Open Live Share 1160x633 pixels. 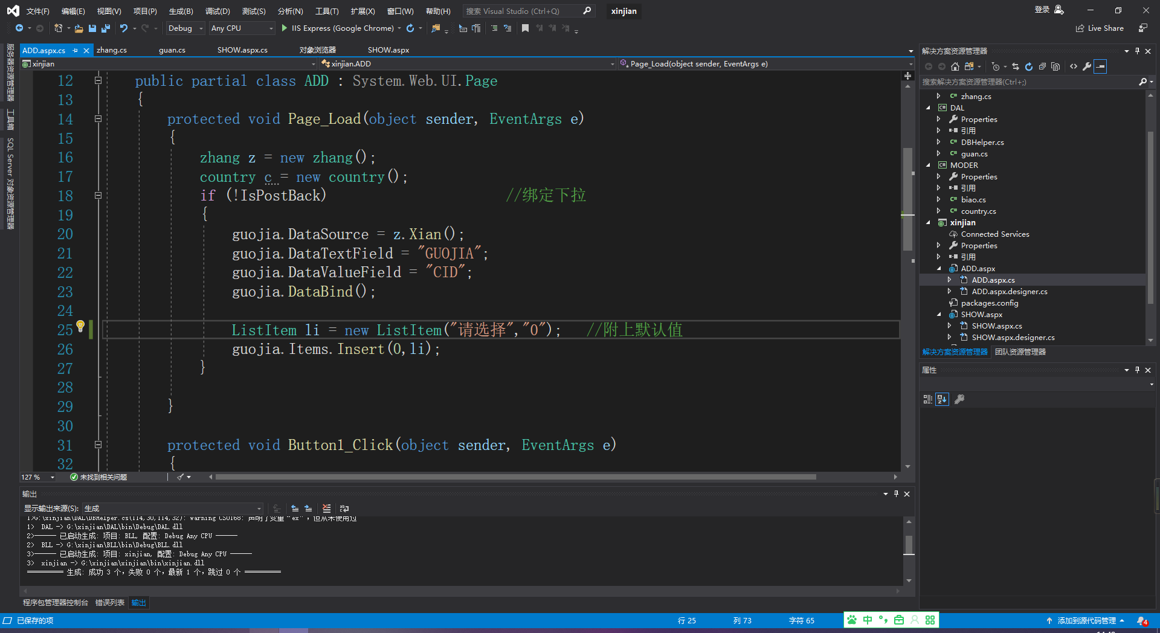pos(1100,28)
